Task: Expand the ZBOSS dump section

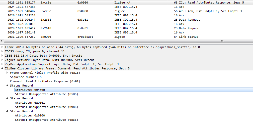Action: [2, 51]
